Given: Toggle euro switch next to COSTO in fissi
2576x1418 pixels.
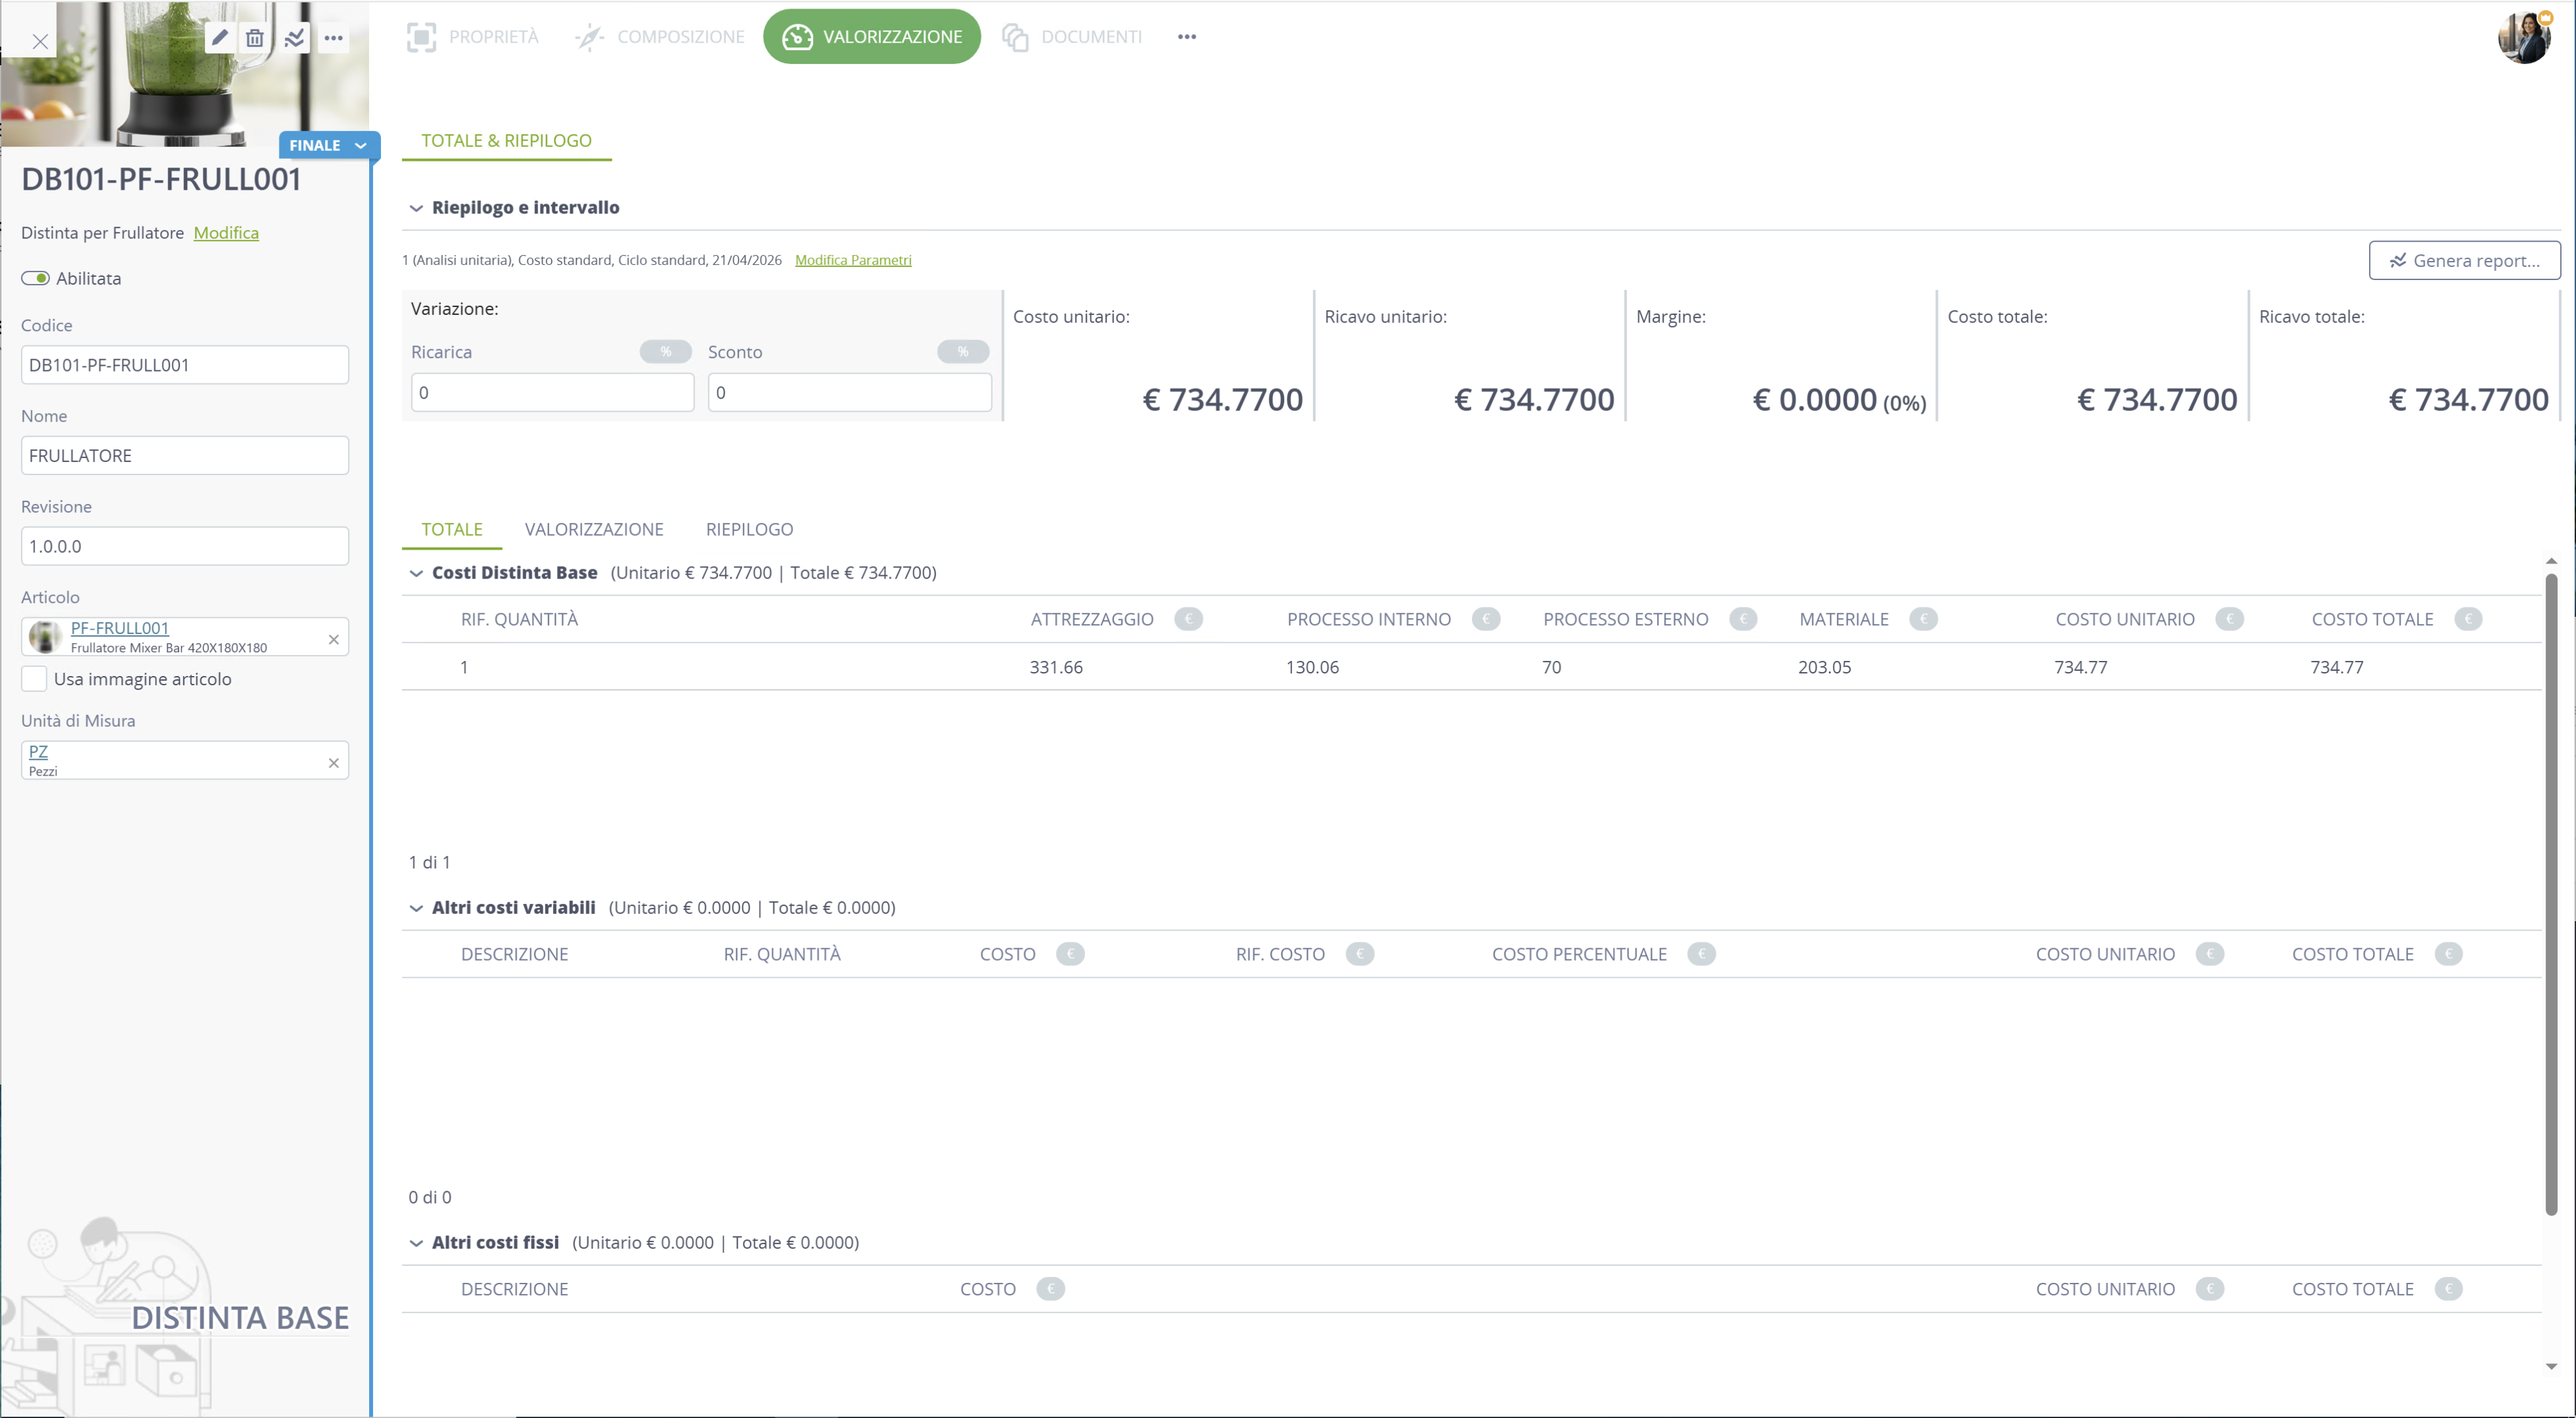Looking at the screenshot, I should click(x=1051, y=1288).
